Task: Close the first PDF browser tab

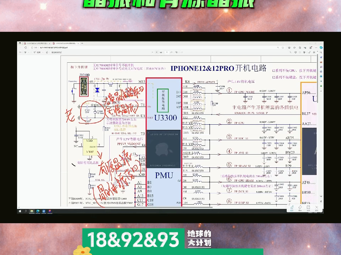Action: [x=50, y=43]
